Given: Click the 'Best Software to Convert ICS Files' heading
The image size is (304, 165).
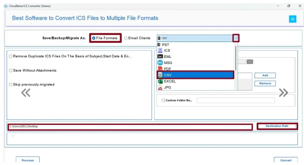Looking at the screenshot, I should tap(85, 18).
